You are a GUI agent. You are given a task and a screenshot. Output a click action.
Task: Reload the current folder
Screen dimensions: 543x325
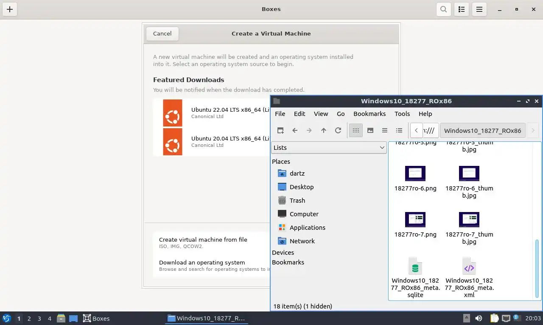[x=338, y=130]
